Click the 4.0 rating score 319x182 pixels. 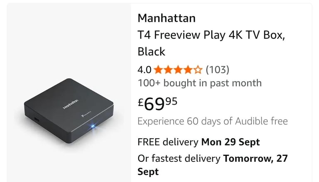pos(144,70)
